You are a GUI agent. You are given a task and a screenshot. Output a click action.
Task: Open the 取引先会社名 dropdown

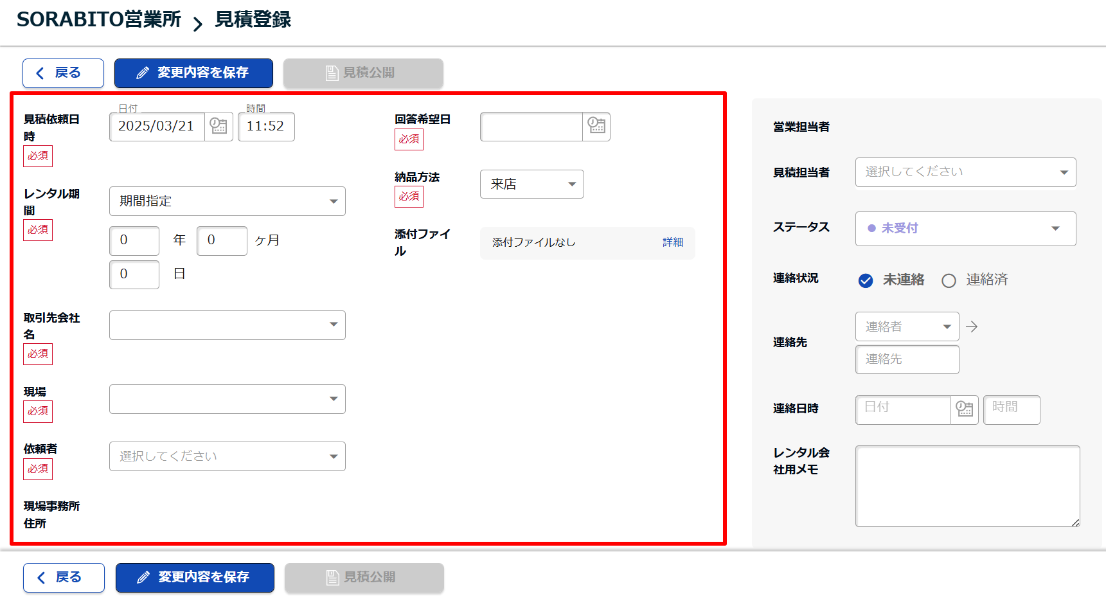tap(227, 325)
